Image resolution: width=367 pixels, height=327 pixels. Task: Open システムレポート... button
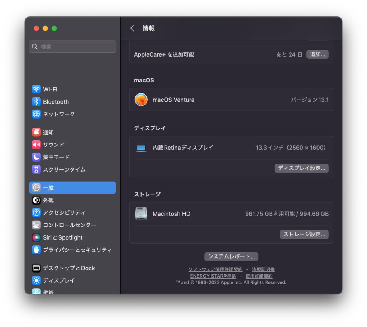click(231, 256)
